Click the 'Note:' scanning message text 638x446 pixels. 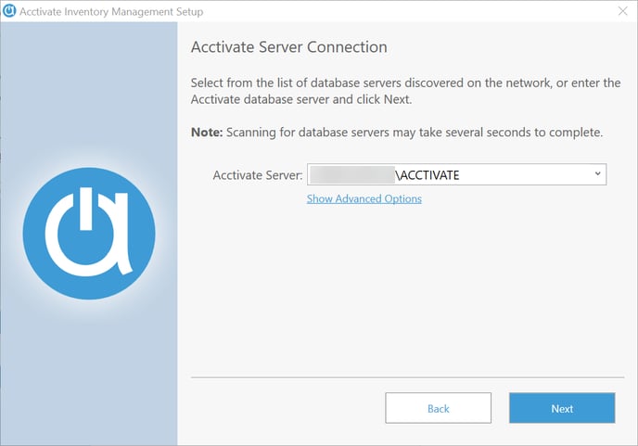click(x=397, y=133)
